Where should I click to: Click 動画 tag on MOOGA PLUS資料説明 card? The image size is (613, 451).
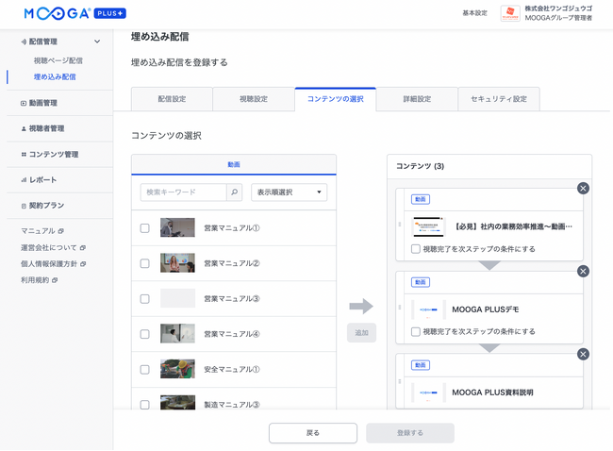click(421, 365)
